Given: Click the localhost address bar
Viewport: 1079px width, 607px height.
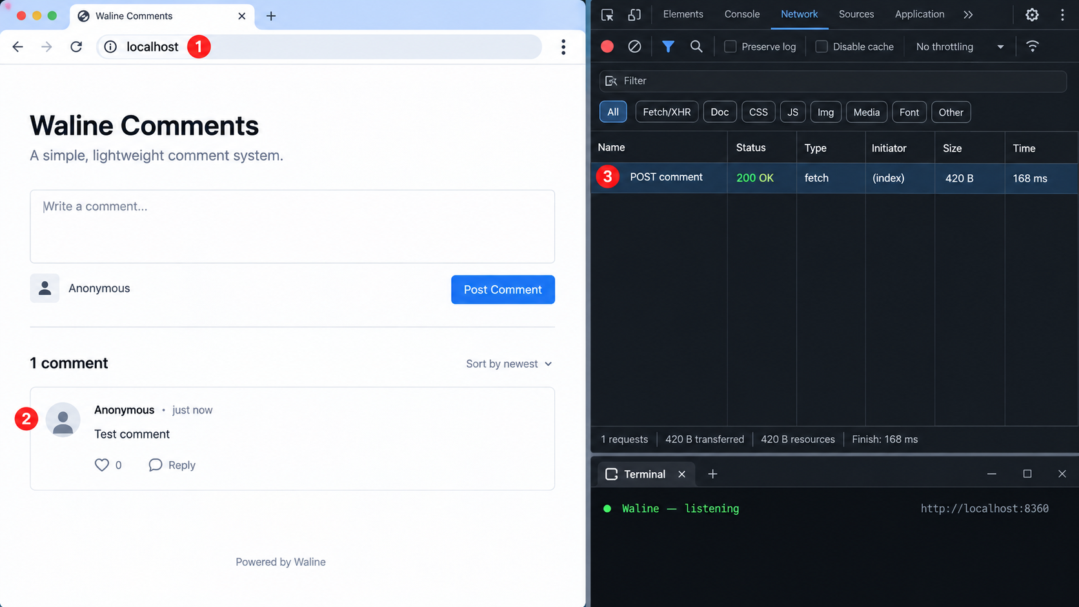Looking at the screenshot, I should (x=319, y=46).
